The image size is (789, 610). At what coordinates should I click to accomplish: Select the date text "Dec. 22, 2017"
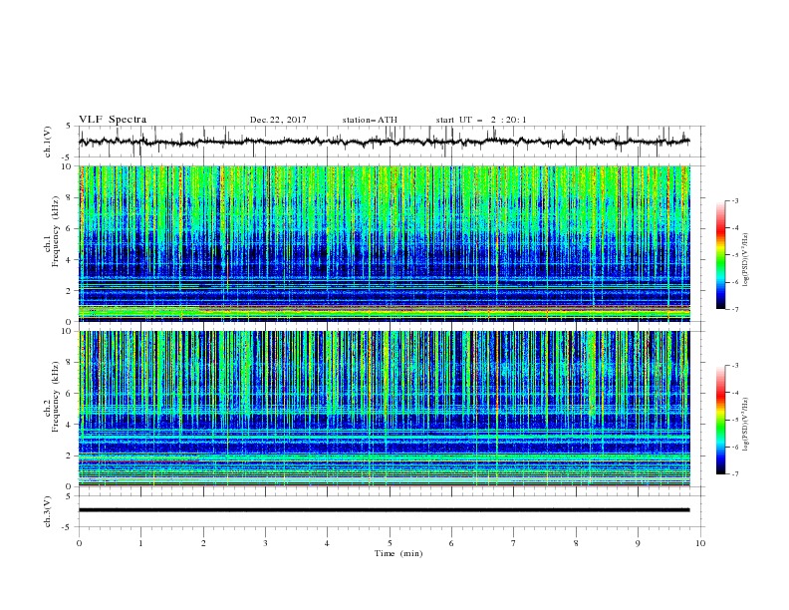(278, 120)
